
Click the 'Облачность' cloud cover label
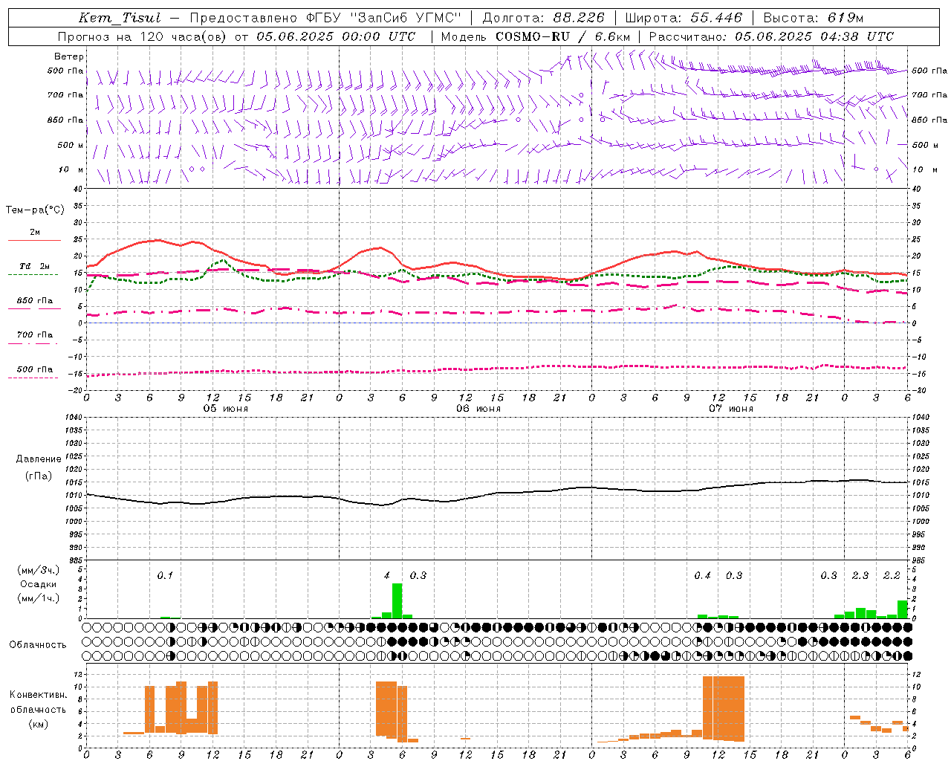point(38,645)
